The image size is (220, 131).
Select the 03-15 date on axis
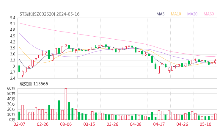pyautogui.click(x=89, y=124)
